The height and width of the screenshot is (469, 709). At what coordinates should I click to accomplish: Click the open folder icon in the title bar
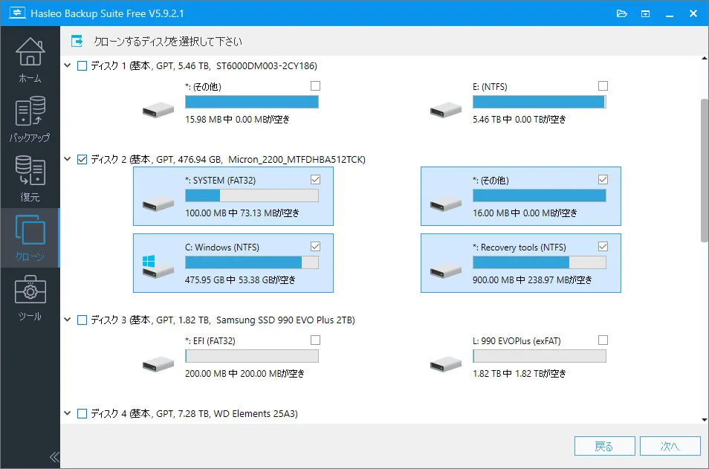click(x=622, y=13)
